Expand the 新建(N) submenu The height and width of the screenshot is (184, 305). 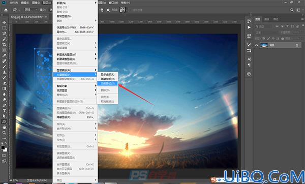pyautogui.click(x=75, y=3)
